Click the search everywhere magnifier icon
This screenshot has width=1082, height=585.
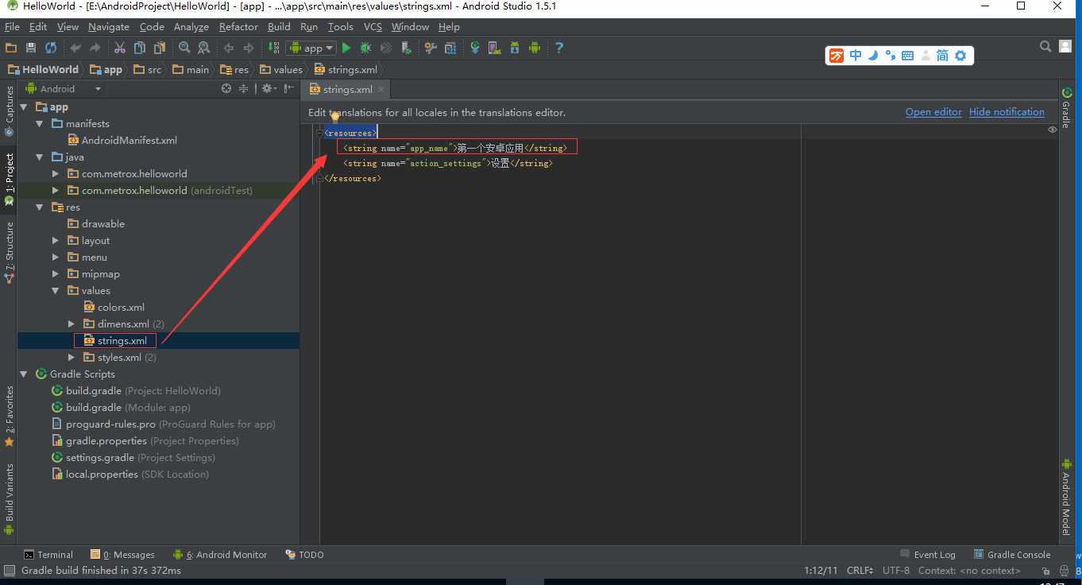[1046, 47]
